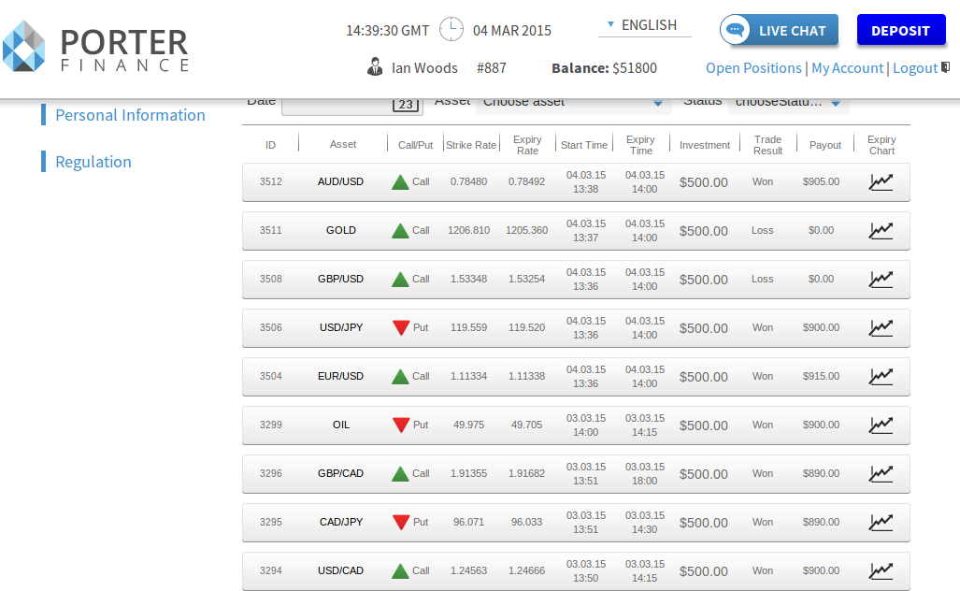Open expiry chart for GOLD trade 3511
This screenshot has height=591, width=960.
881,231
